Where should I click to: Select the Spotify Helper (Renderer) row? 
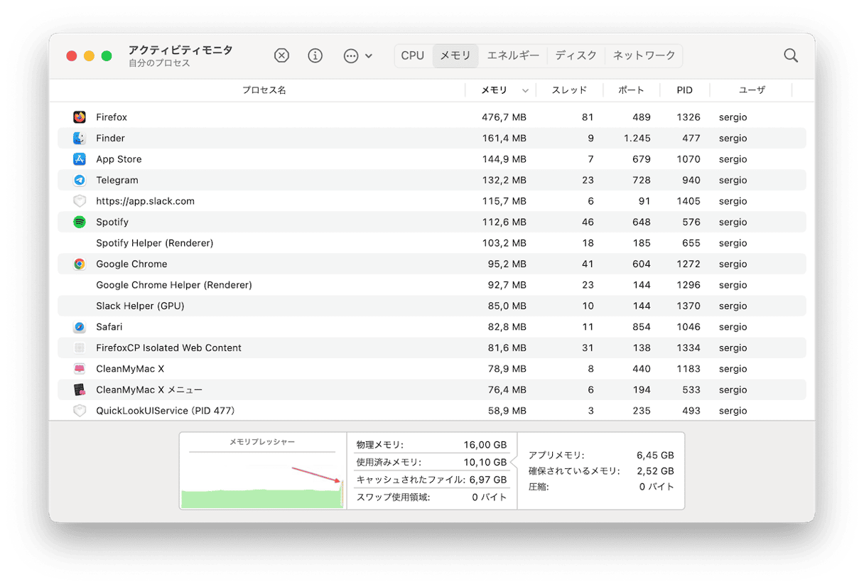pos(432,243)
